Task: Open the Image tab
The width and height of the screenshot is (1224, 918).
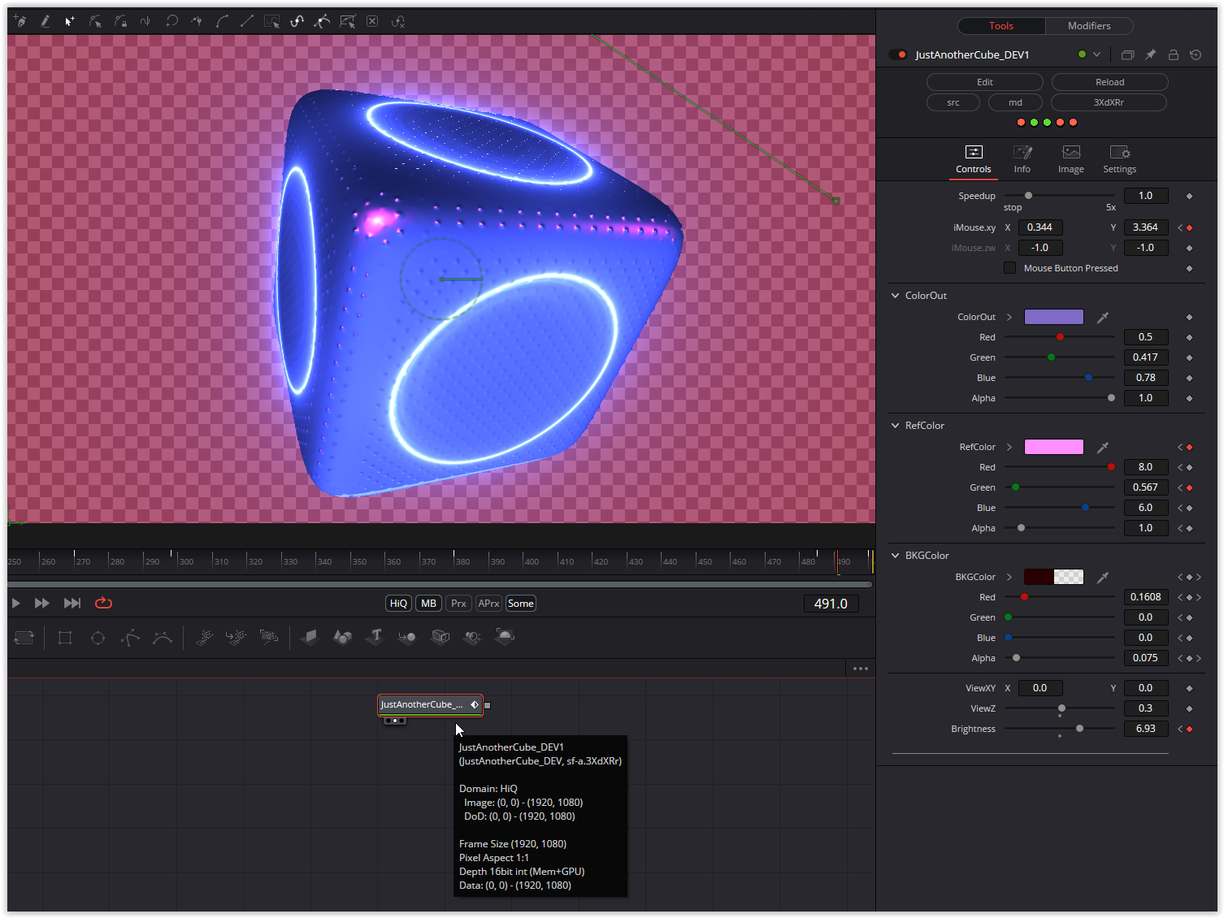Action: tap(1071, 160)
